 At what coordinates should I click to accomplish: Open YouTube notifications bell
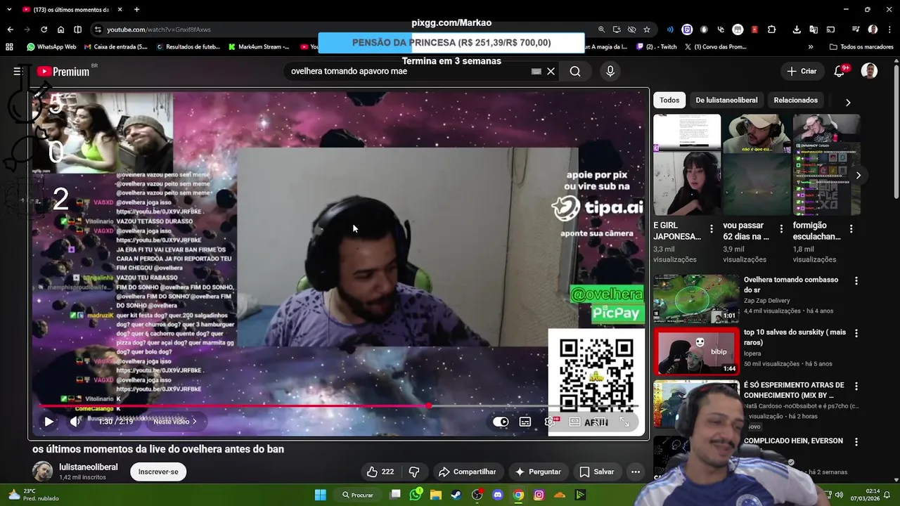coord(840,71)
